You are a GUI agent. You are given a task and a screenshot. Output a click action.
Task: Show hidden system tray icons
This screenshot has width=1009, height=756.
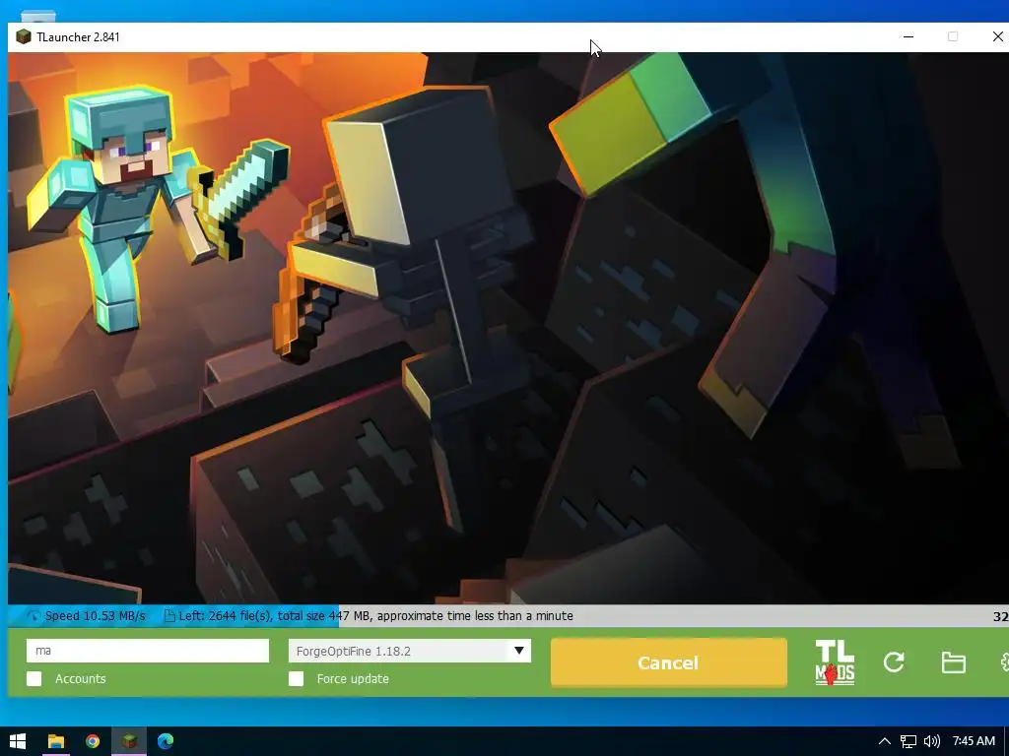coord(885,741)
